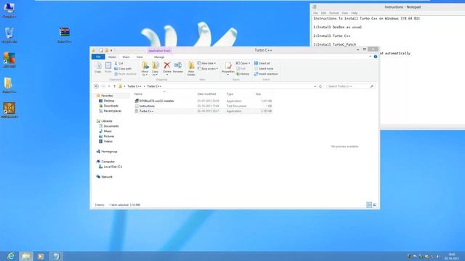Open the File menu in Notepad
The image size is (465, 261).
click(315, 13)
